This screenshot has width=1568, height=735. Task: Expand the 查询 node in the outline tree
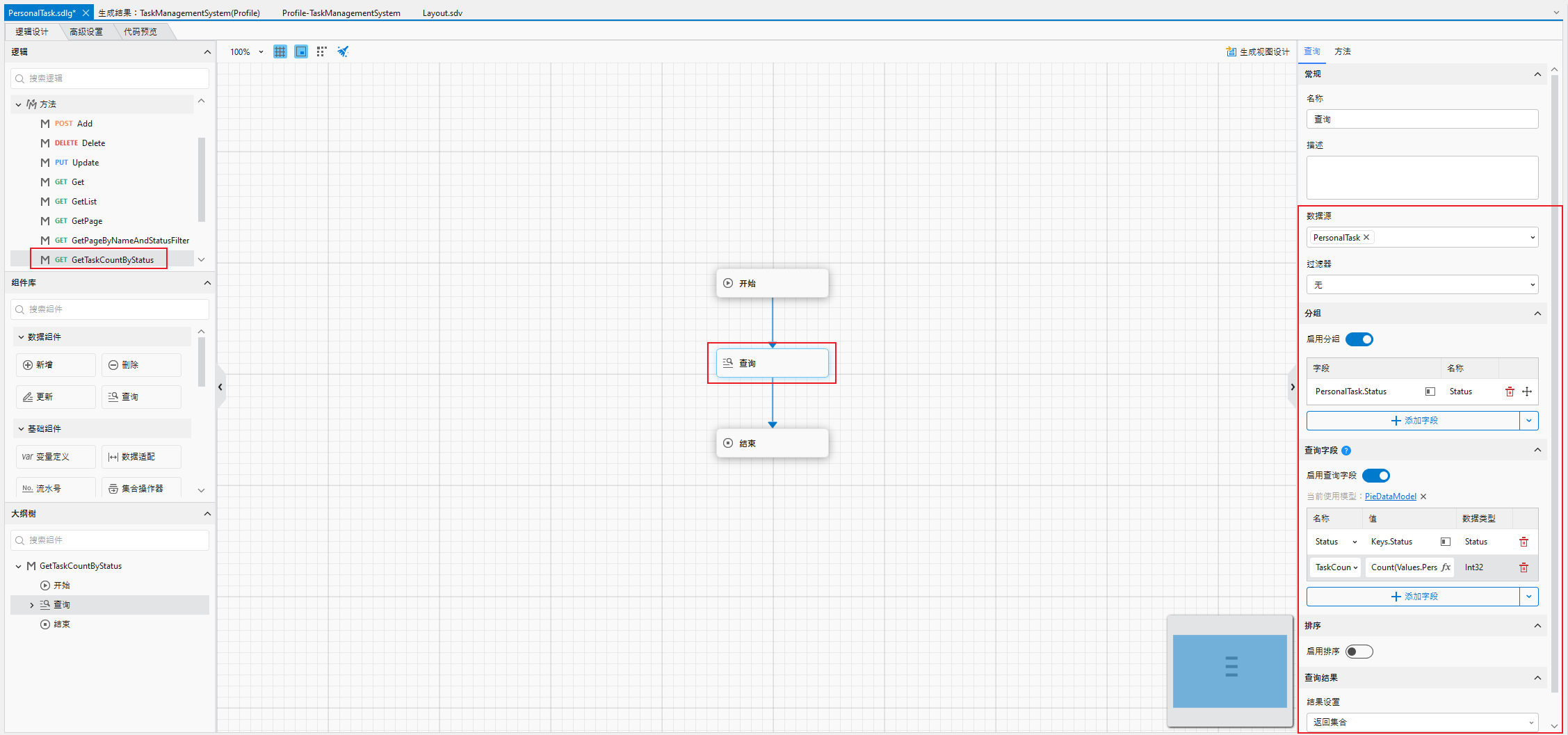click(31, 604)
